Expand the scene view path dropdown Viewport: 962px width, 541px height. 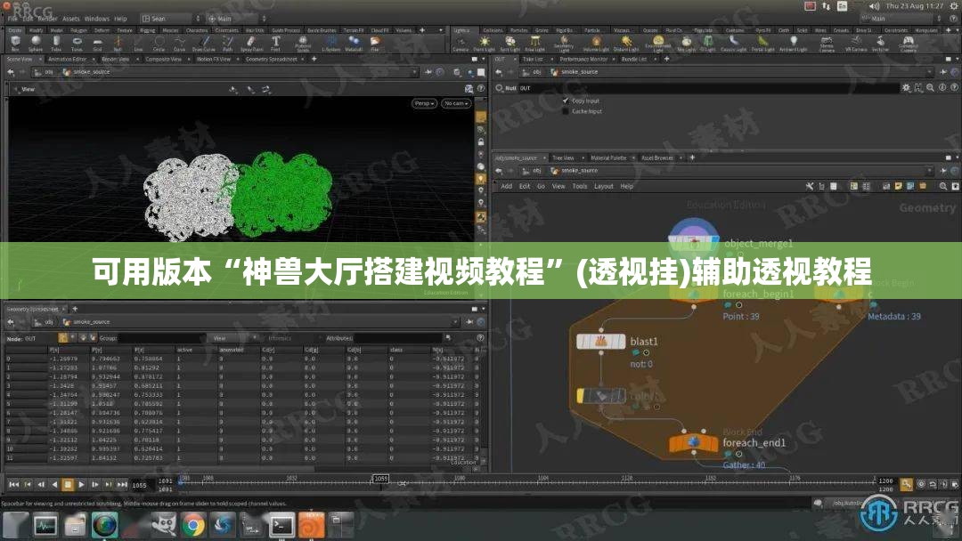(414, 72)
